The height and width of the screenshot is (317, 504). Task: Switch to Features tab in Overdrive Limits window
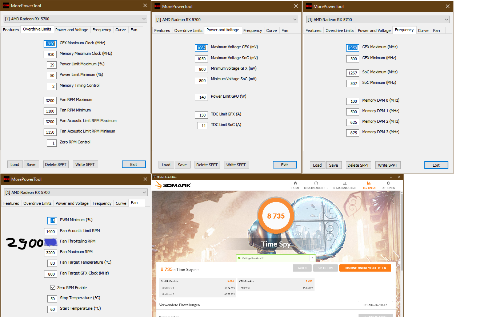click(x=11, y=30)
